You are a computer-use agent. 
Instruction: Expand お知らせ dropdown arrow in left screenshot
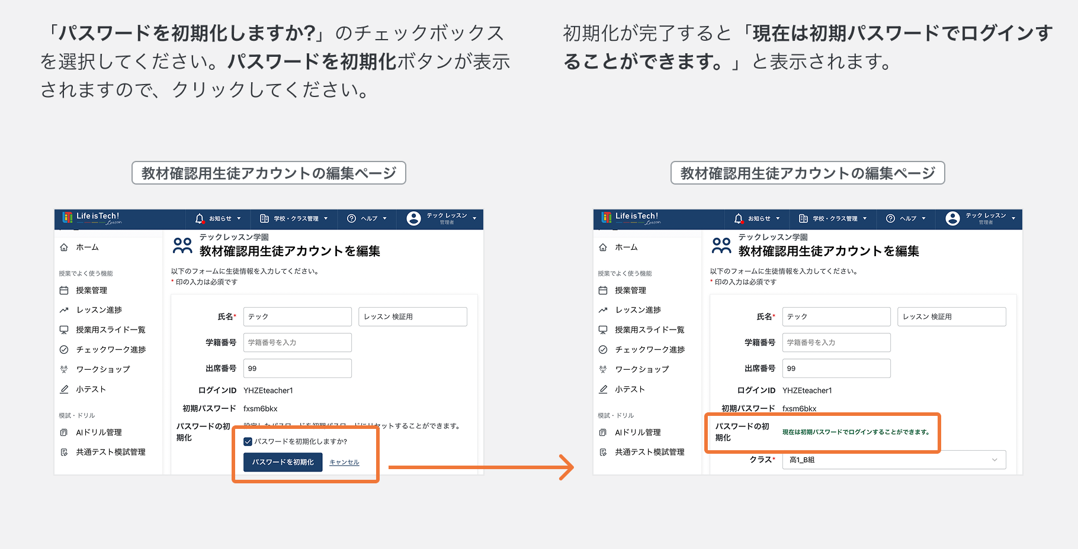239,219
